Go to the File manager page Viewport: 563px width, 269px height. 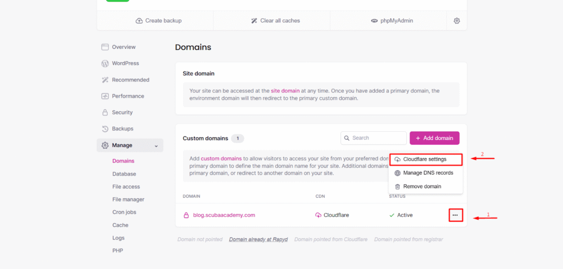tap(128, 200)
